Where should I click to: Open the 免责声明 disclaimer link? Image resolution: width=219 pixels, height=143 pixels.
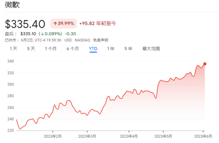tap(101, 40)
